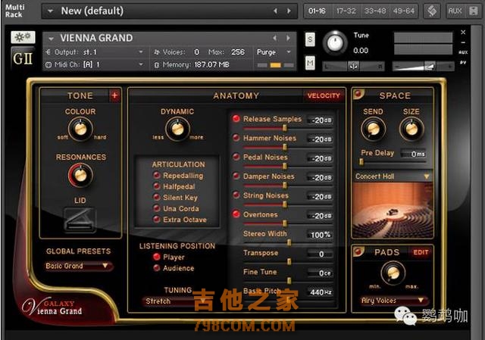Toggle the Pads power LED
The width and height of the screenshot is (485, 340).
pos(358,251)
